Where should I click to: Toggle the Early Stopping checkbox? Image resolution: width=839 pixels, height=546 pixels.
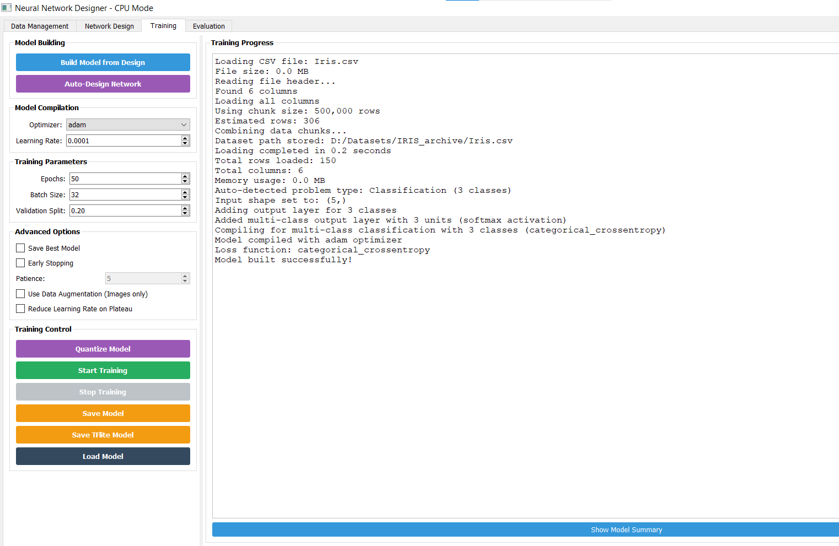[x=20, y=263]
